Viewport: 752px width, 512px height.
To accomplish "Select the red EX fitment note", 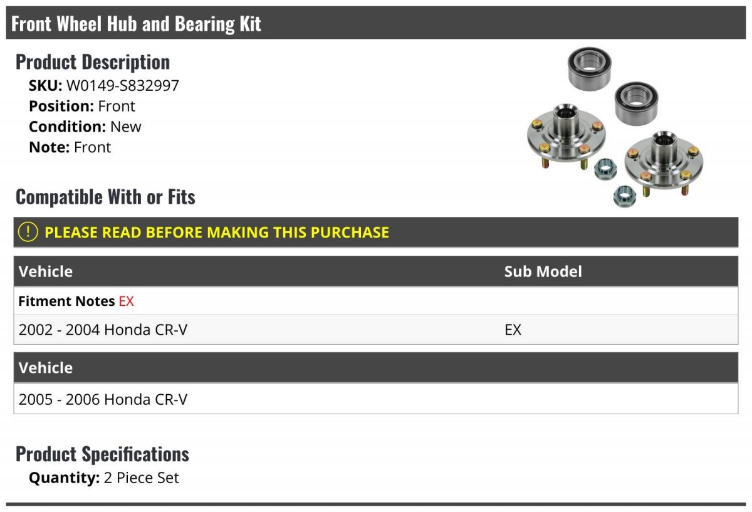I will pos(126,301).
